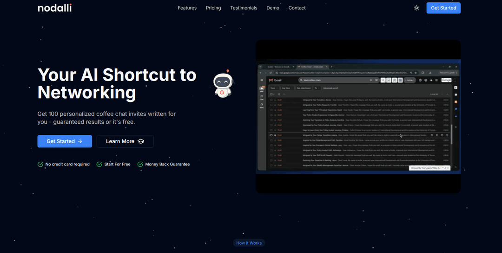Click the checkmark icon beside Start For Free
This screenshot has height=253, width=502.
[99, 164]
